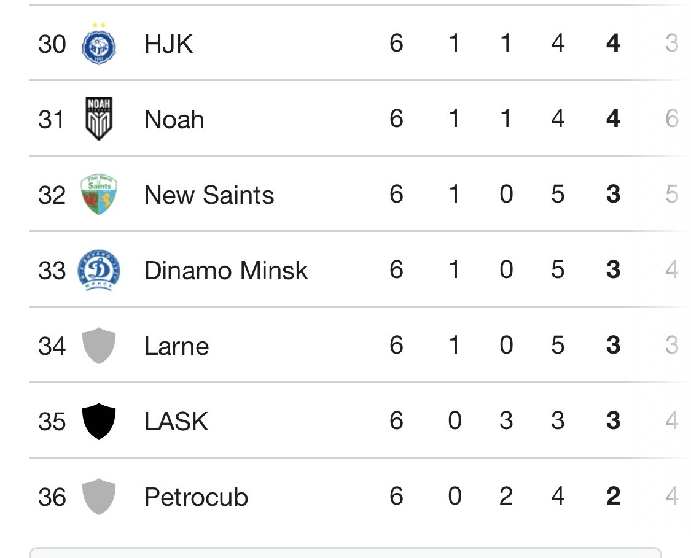Click the box below the Petrocub row
The image size is (691, 558).
coord(345,552)
